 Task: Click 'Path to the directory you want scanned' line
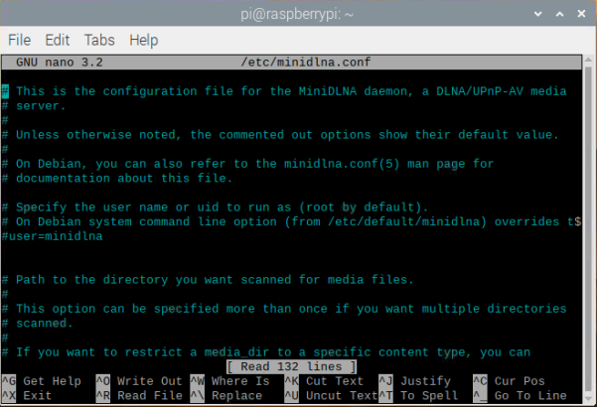point(208,280)
